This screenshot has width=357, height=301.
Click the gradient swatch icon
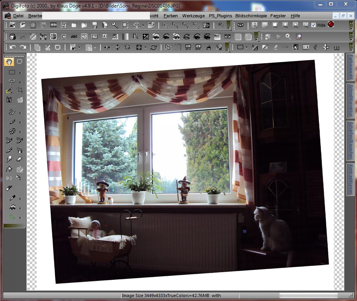pyautogui.click(x=125, y=37)
